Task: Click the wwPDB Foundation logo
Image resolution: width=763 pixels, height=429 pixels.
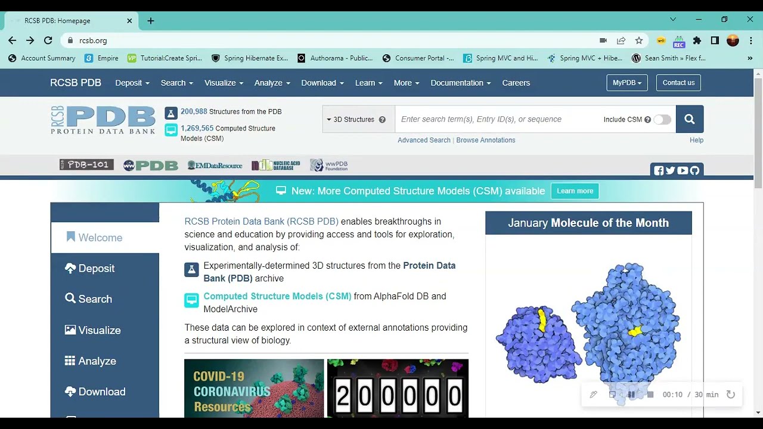Action: point(328,165)
